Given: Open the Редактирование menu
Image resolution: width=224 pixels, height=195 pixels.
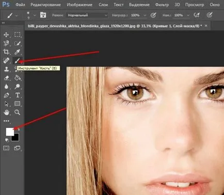Looking at the screenshot, I should click(x=45, y=5).
